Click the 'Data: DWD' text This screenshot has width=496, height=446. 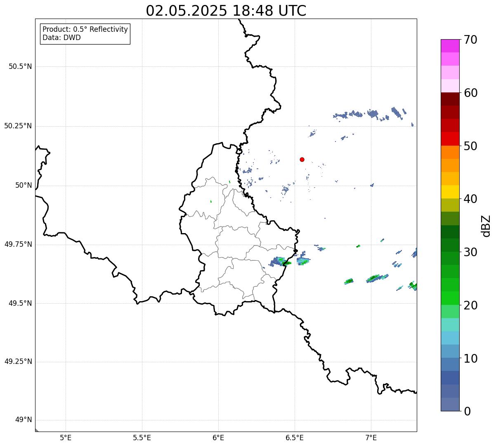click(x=61, y=38)
